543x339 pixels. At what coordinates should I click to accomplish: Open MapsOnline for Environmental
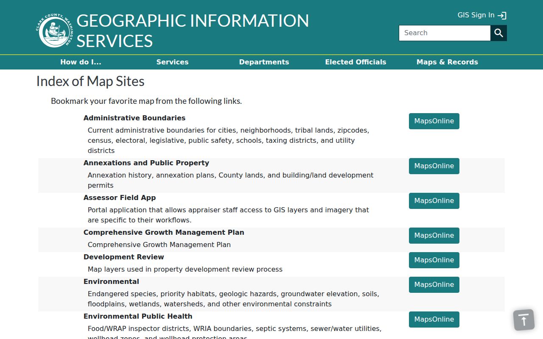coord(434,285)
